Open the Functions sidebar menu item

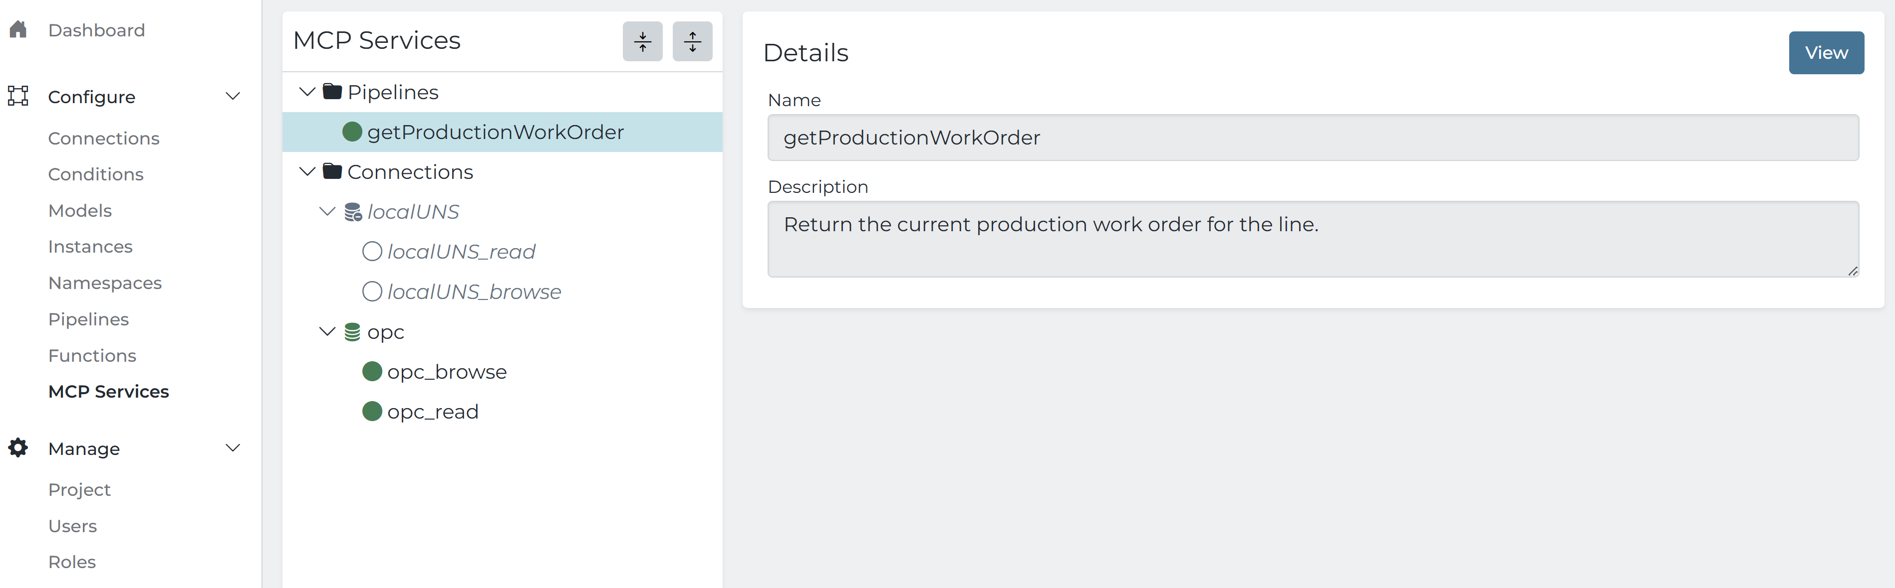92,355
